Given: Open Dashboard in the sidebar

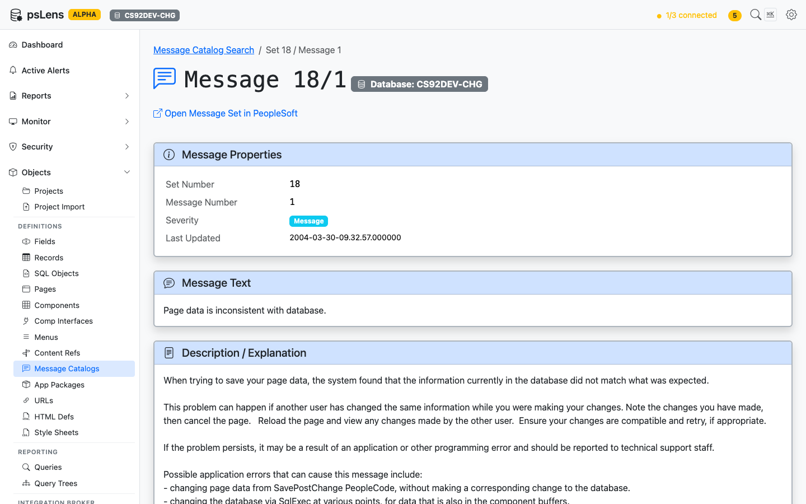Looking at the screenshot, I should [70, 45].
